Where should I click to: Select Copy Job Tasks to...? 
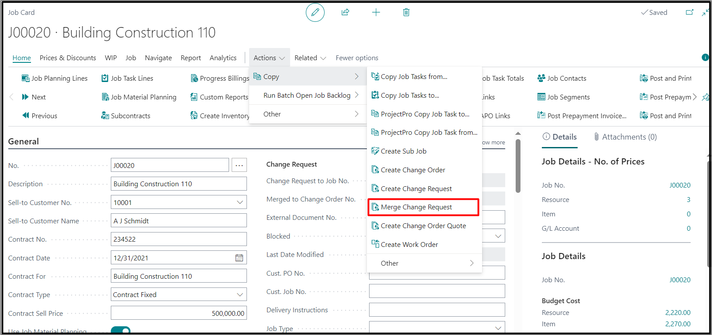point(424,95)
